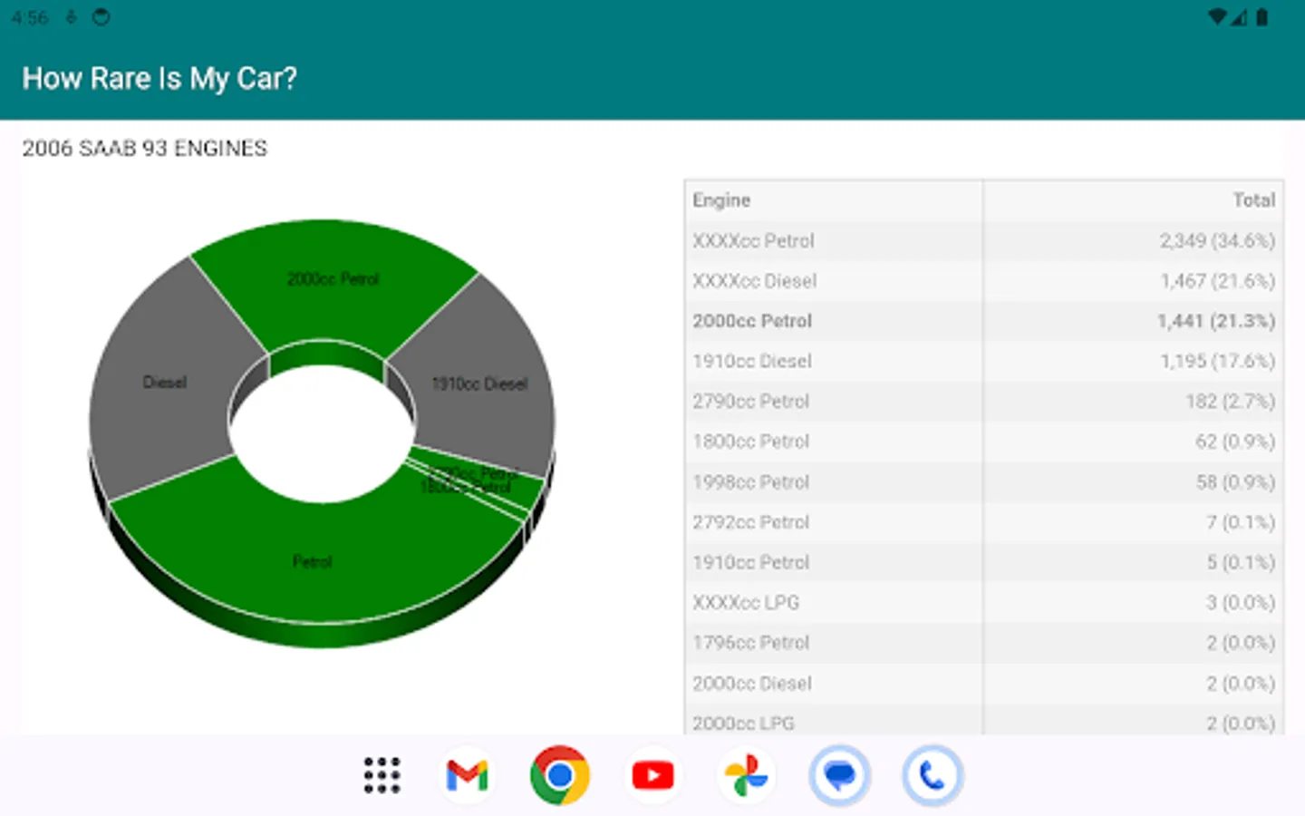Screen dimensions: 1305x816
Task: Select 1800cc Petrol in the engine table
Action: tap(750, 442)
